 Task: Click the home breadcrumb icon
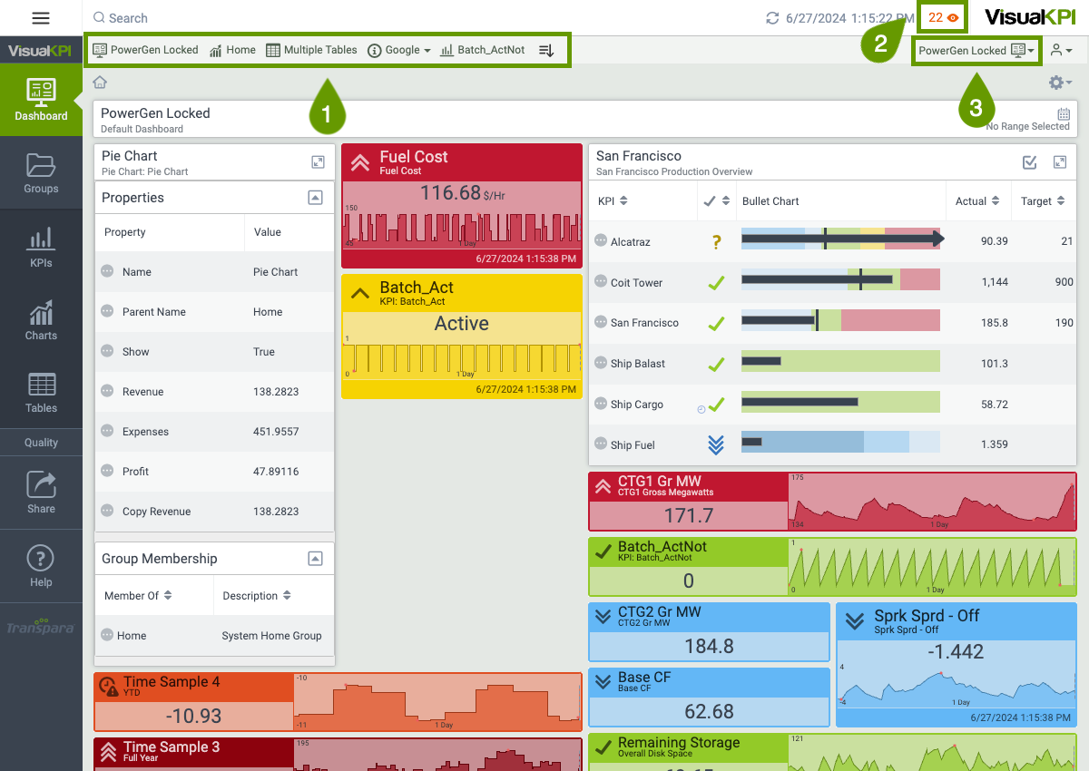pyautogui.click(x=100, y=83)
